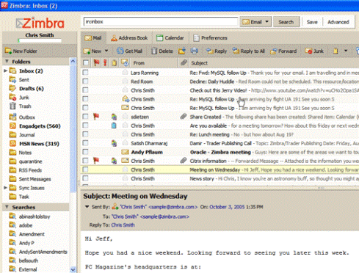Click red flag on Citrix information message
The width and height of the screenshot is (359, 273).
(96, 161)
